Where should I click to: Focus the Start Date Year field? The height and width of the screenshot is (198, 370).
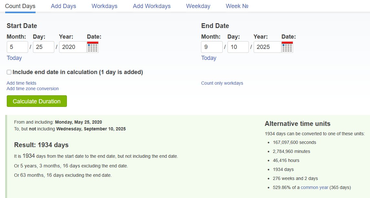tap(73, 47)
